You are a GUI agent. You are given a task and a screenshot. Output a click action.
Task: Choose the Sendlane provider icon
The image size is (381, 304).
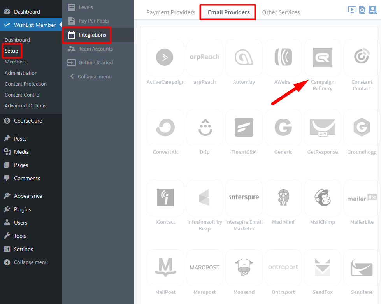362,267
